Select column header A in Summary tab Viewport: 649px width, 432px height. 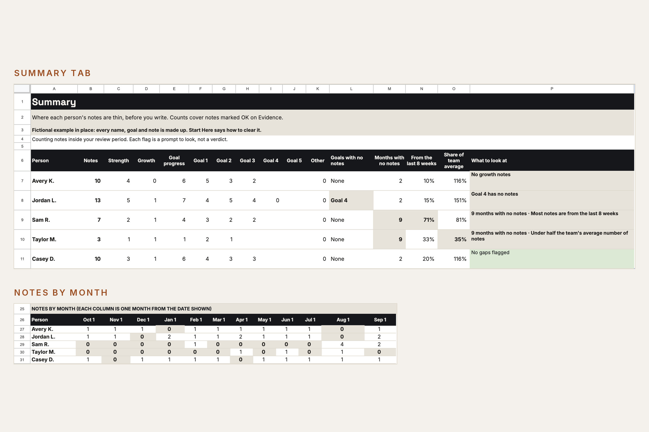(x=54, y=89)
